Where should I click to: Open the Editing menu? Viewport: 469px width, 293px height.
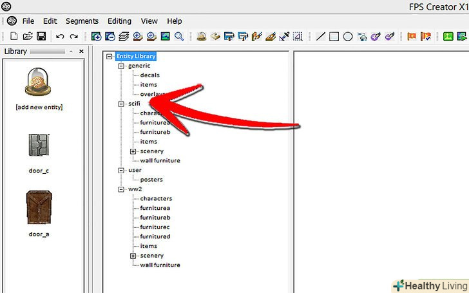(119, 21)
